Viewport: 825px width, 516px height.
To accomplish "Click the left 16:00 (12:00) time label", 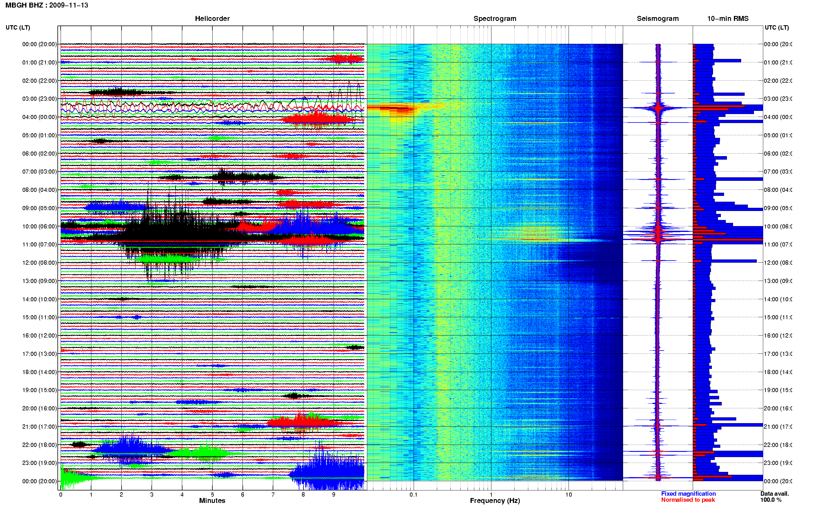I will tap(39, 335).
